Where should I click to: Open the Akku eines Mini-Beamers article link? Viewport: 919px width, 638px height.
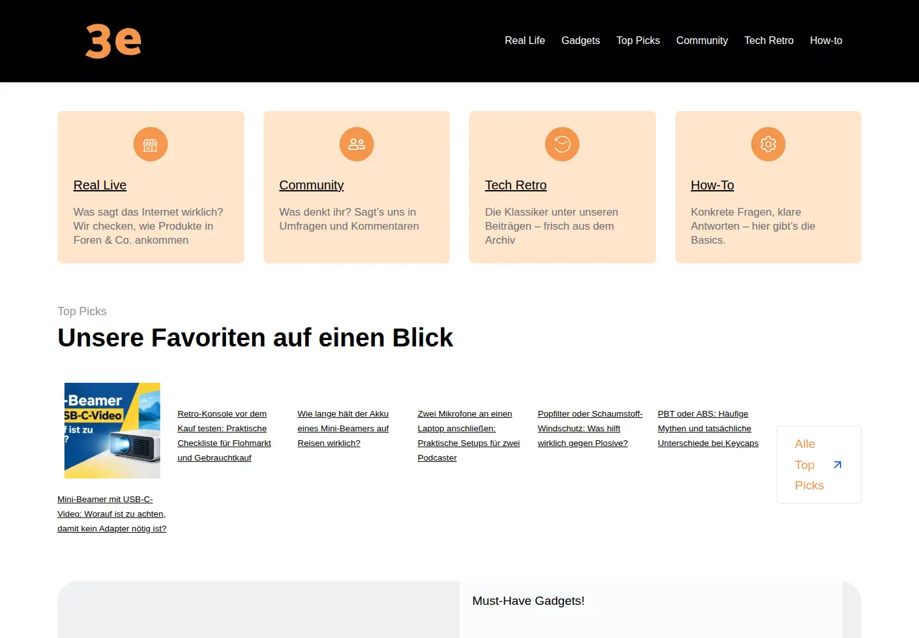343,429
